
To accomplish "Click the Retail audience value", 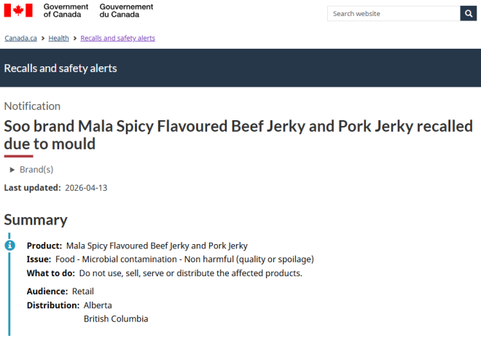I will (x=83, y=291).
